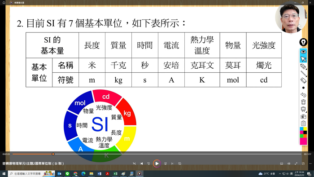The height and width of the screenshot is (177, 314).
Task: Skip to the previous track
Action: tap(141, 164)
